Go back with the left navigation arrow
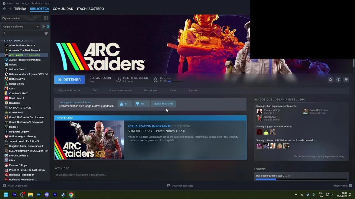The height and width of the screenshot is (199, 355). 4,9
